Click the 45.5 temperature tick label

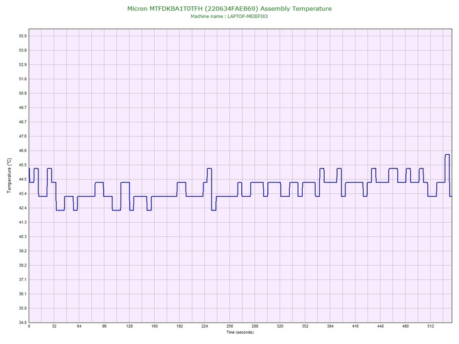tap(23, 165)
